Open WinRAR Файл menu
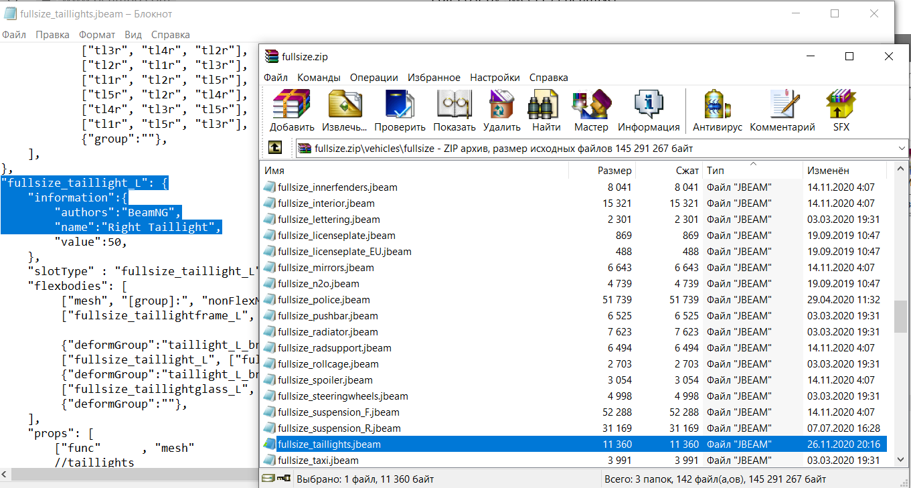Screen dimensions: 911x488 276,78
